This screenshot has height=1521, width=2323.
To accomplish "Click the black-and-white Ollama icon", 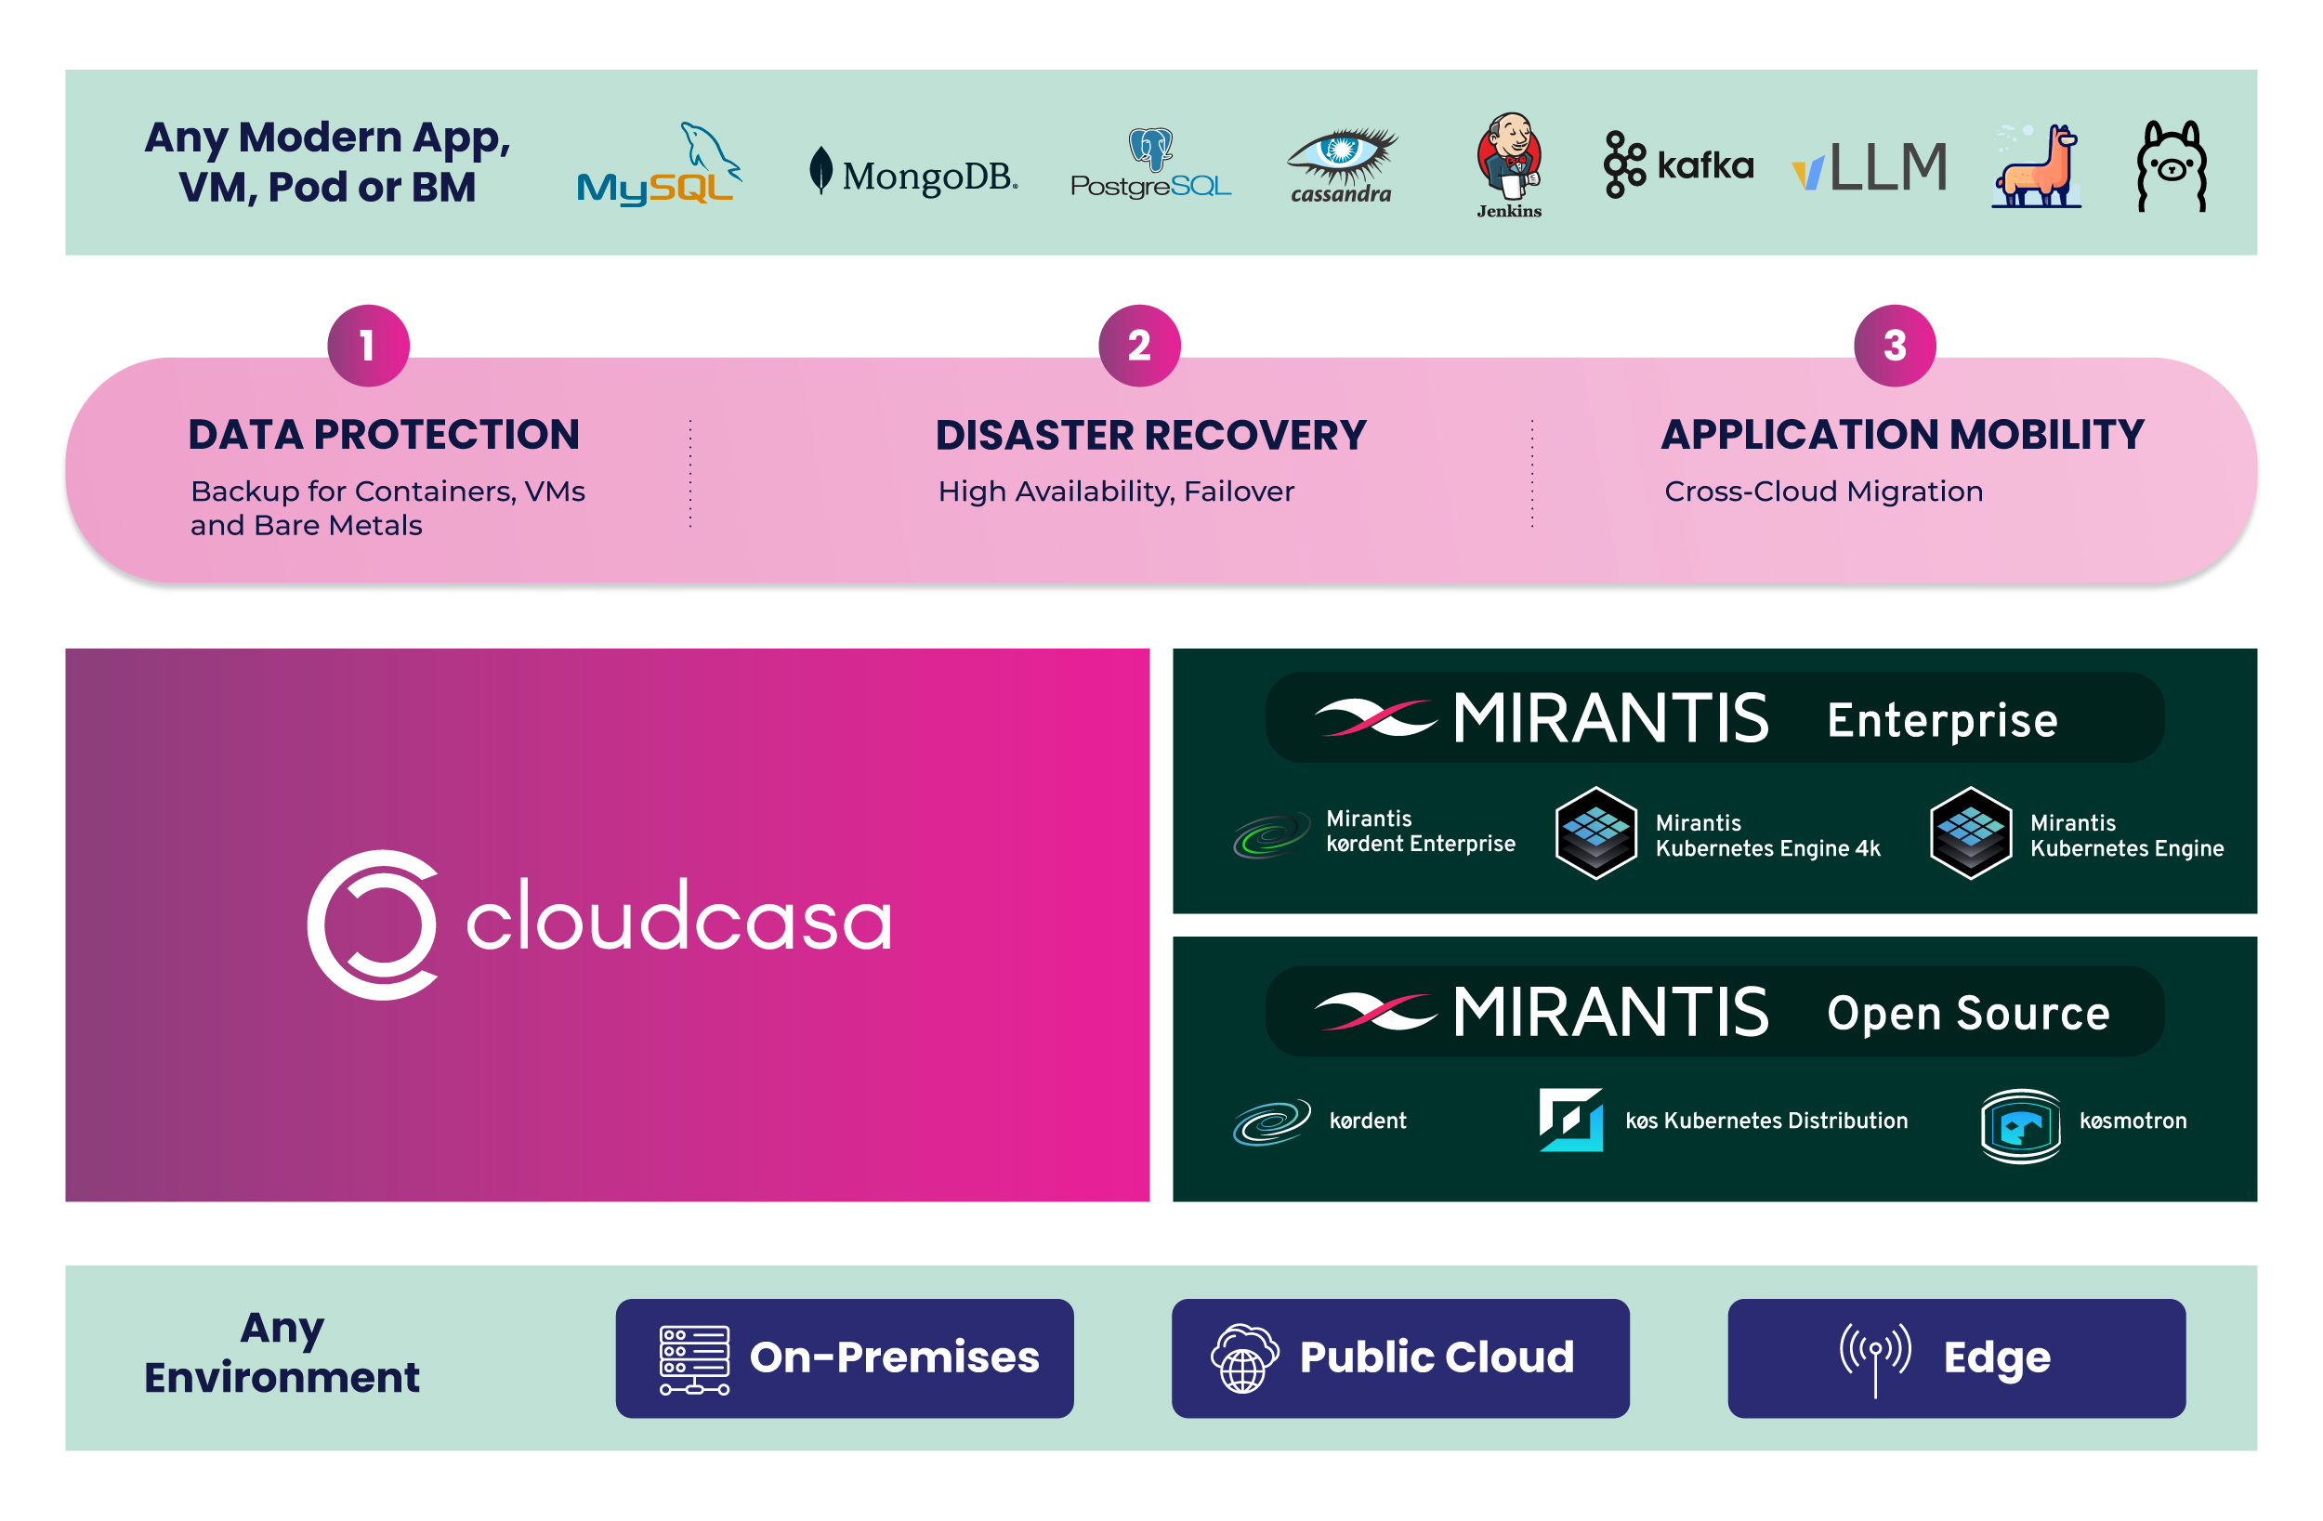I will pos(2171,166).
